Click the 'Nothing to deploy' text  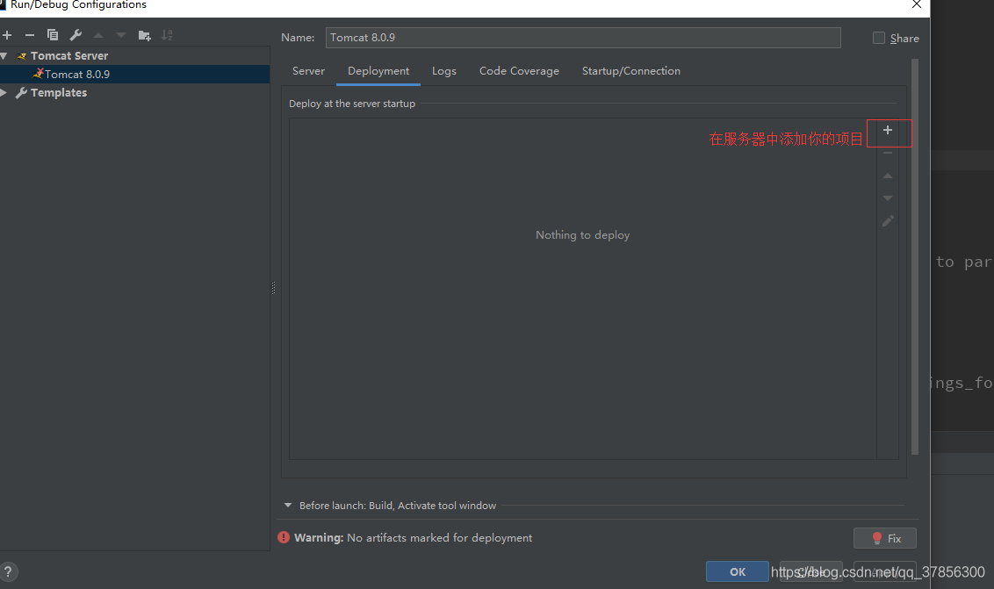pos(582,234)
